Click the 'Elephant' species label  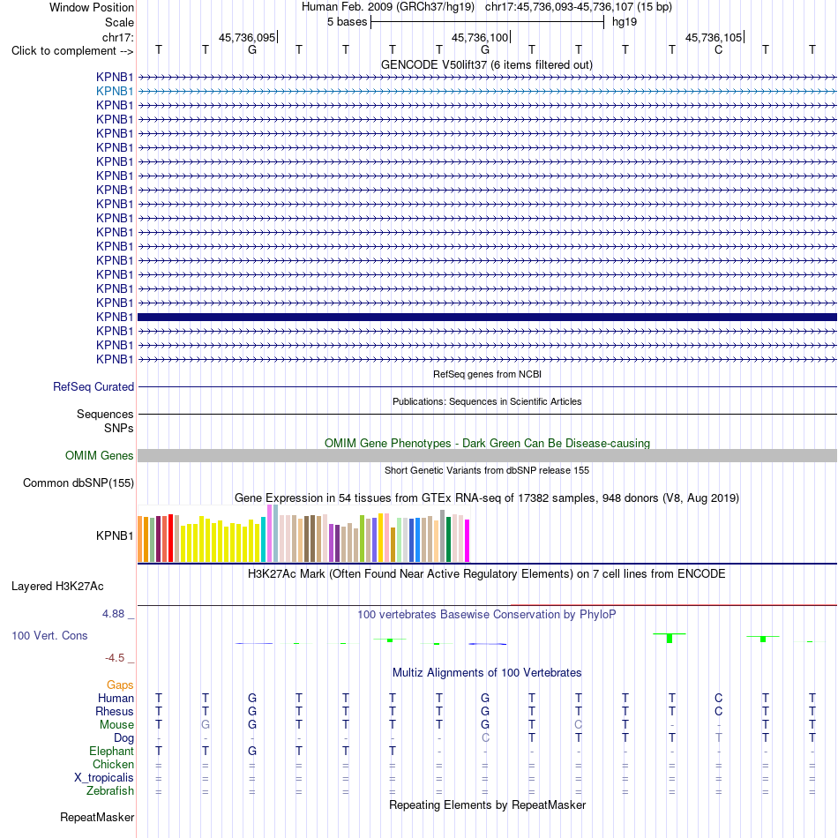[111, 751]
